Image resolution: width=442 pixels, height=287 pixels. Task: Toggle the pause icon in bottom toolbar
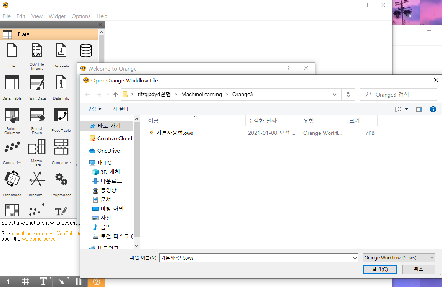[78, 281]
